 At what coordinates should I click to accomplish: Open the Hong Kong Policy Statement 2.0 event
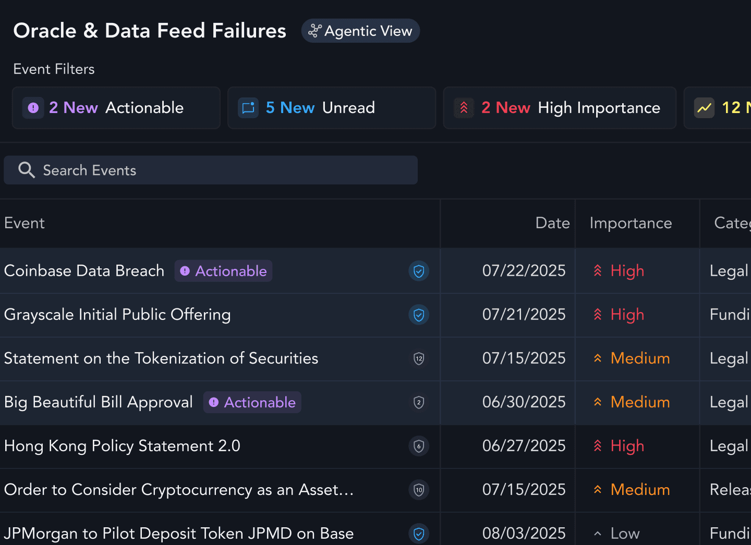point(122,446)
